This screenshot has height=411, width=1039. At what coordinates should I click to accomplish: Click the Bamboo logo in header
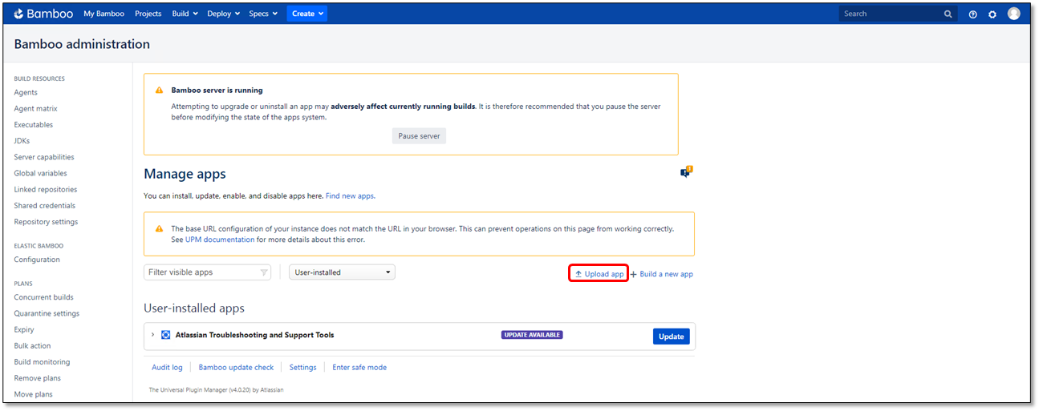pyautogui.click(x=44, y=14)
